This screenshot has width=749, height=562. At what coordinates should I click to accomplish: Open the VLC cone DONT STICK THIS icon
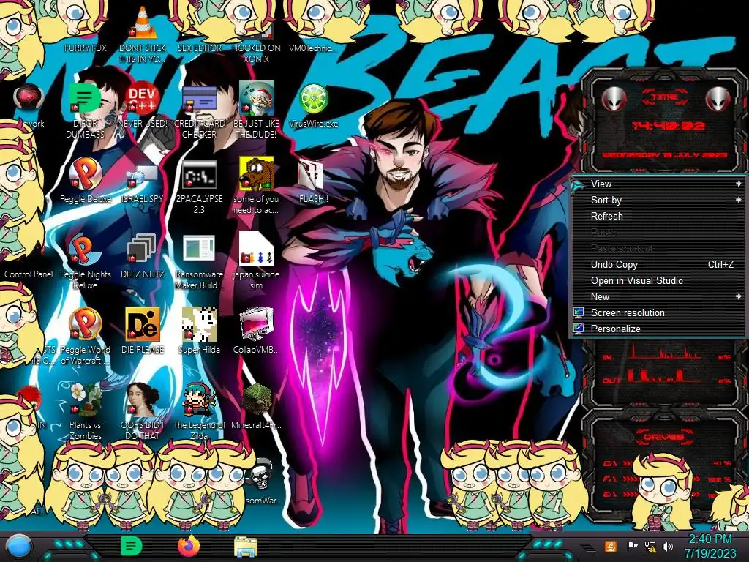click(143, 34)
